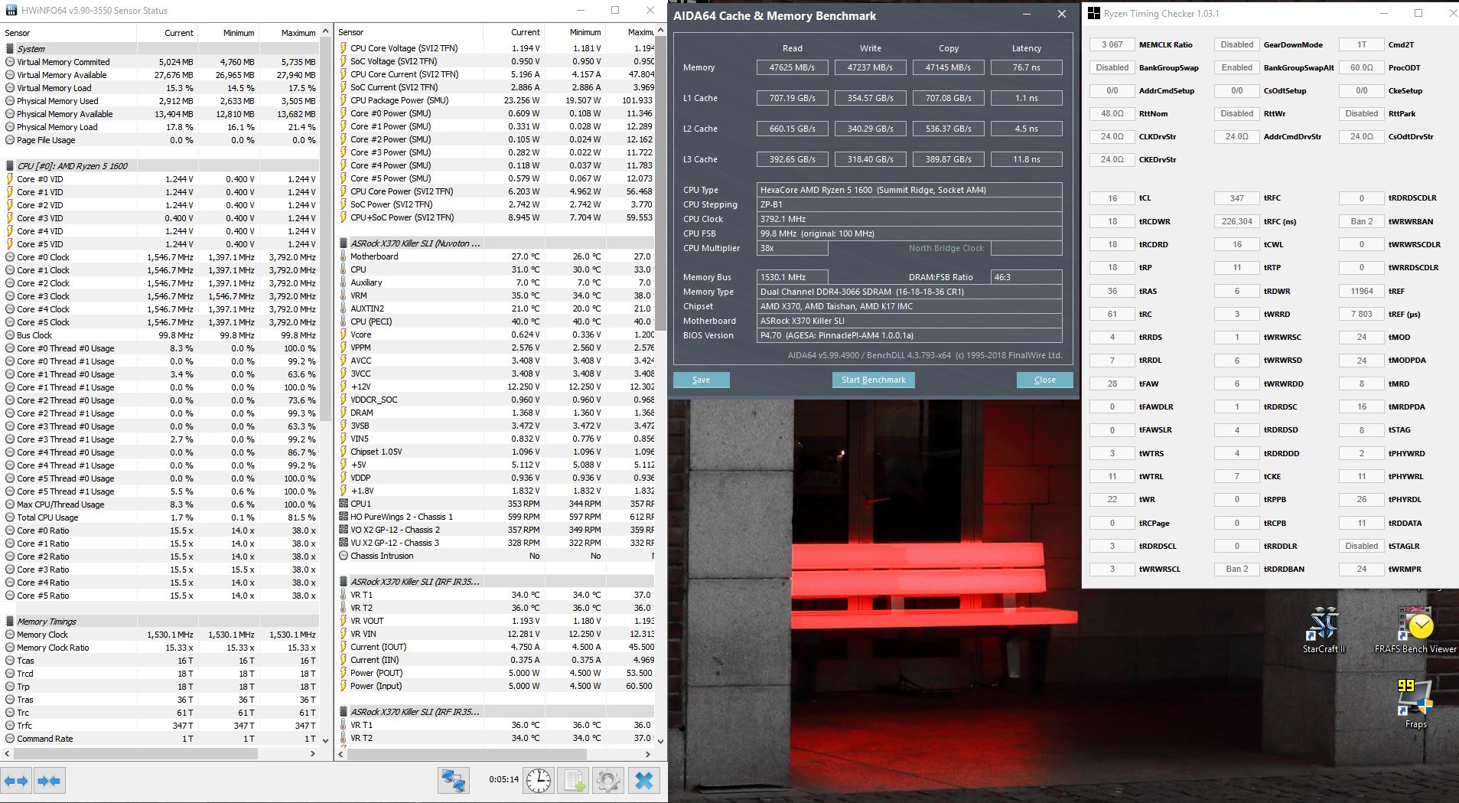This screenshot has height=803, width=1459.
Task: Select the Core #3 Clock sensor row
Action: 160,296
